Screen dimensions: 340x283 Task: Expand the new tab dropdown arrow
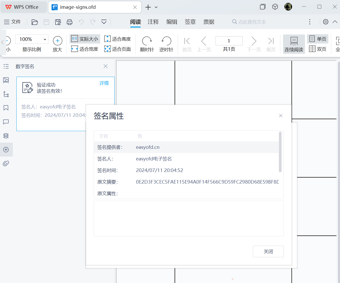(156, 7)
